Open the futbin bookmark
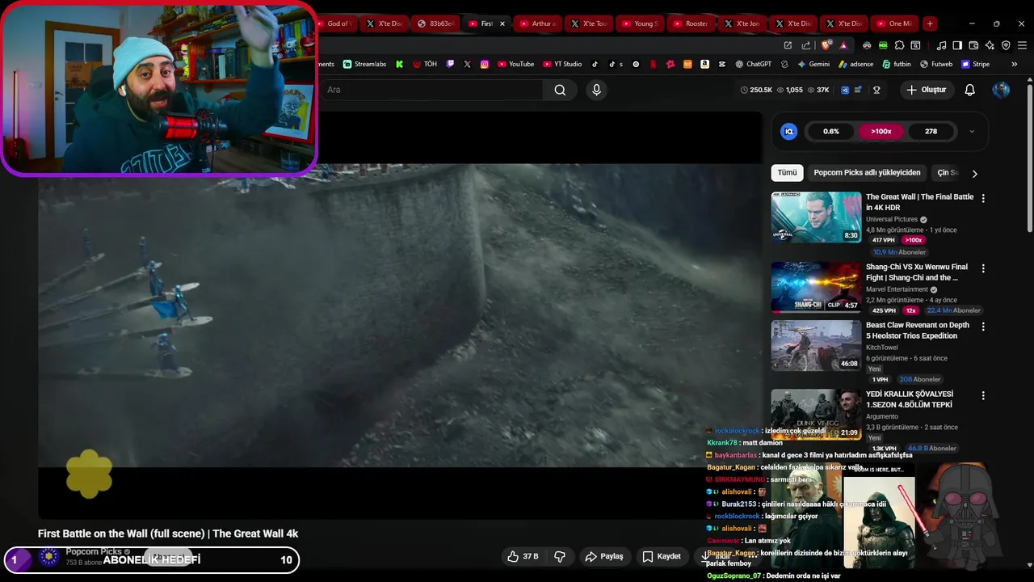The image size is (1034, 582). 897,64
